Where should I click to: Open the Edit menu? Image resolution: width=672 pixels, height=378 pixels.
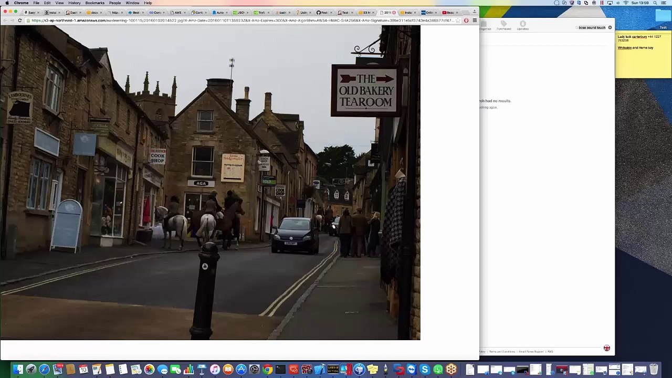pyautogui.click(x=47, y=3)
